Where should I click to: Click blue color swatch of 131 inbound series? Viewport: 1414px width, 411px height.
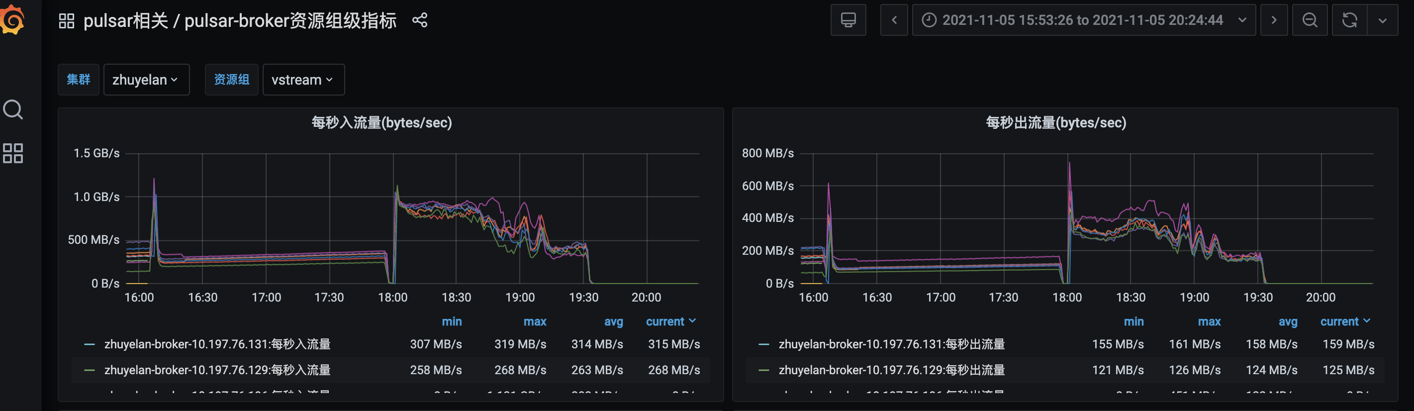pyautogui.click(x=90, y=344)
